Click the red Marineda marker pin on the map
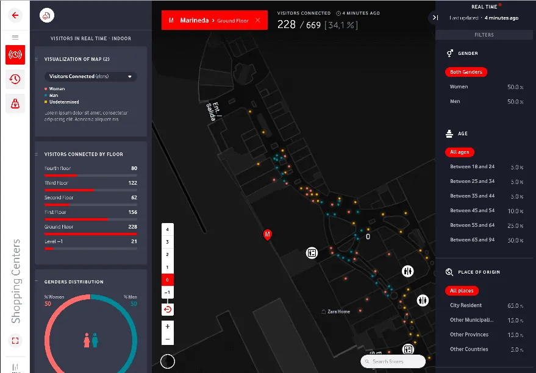 pos(267,234)
